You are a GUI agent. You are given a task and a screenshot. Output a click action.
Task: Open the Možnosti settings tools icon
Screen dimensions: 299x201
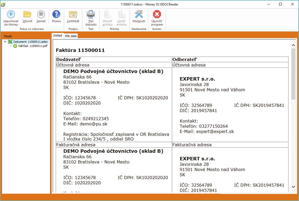(x=139, y=15)
